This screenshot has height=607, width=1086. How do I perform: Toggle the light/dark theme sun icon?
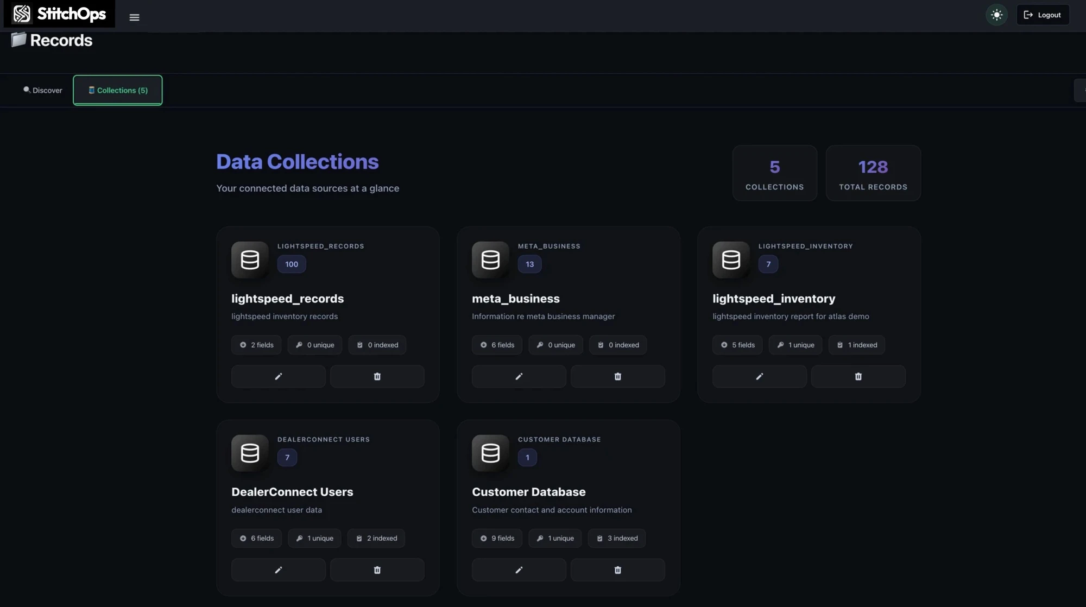pyautogui.click(x=996, y=15)
